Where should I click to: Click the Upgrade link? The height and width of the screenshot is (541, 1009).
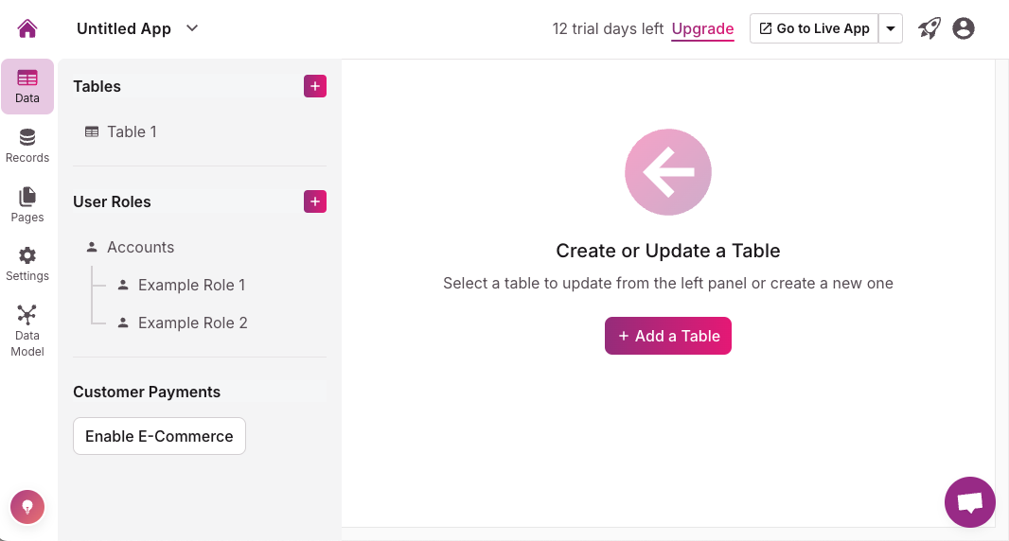(x=702, y=28)
